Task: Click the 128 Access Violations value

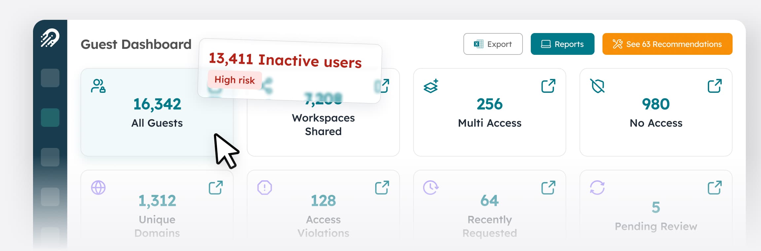Action: click(x=323, y=201)
